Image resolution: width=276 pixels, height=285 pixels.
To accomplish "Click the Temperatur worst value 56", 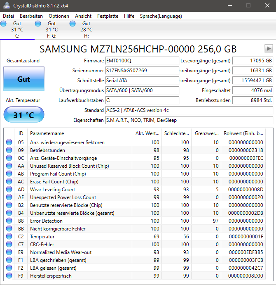I will (x=186, y=237).
